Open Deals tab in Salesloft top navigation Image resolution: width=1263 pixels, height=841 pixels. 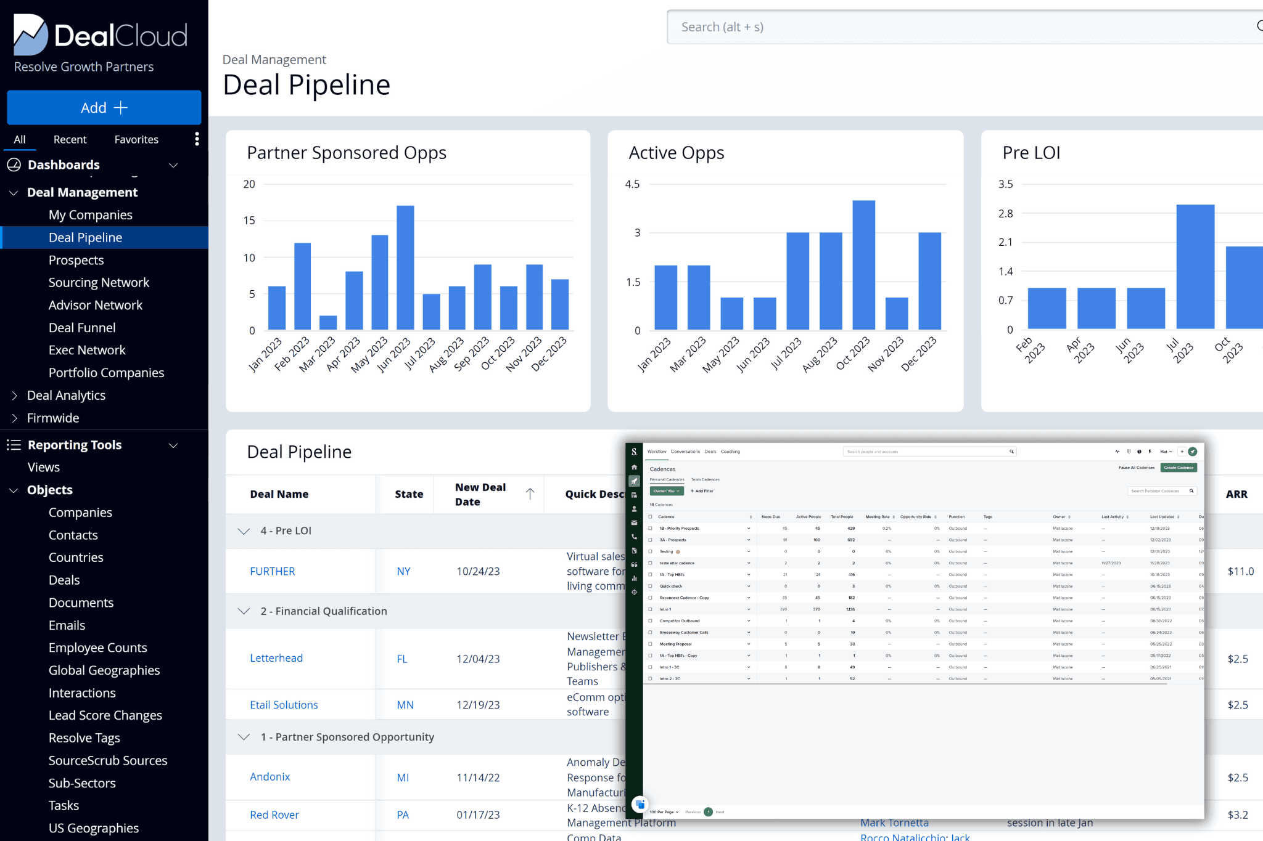(710, 452)
